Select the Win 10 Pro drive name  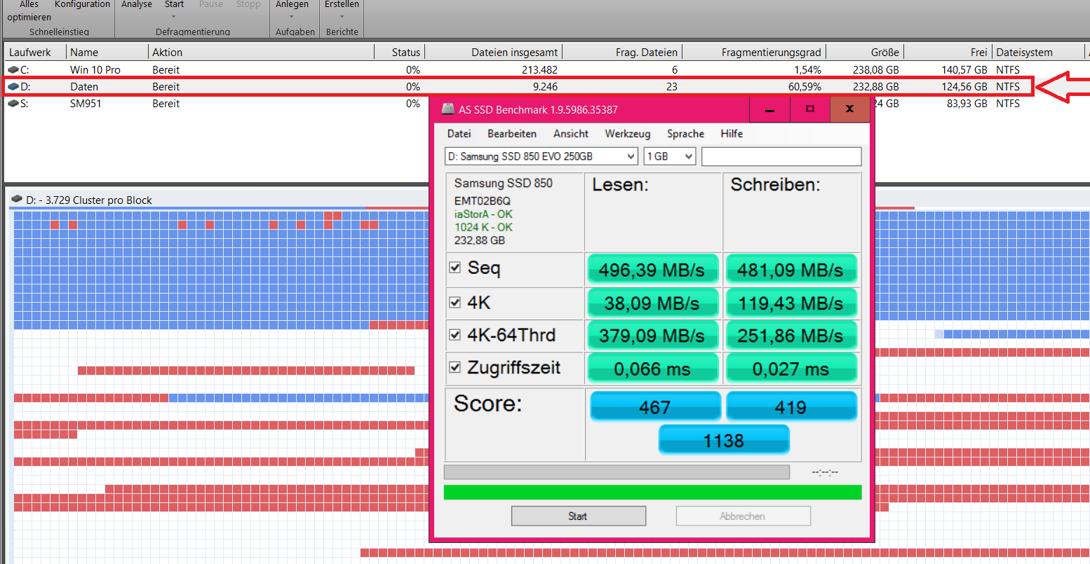[95, 69]
